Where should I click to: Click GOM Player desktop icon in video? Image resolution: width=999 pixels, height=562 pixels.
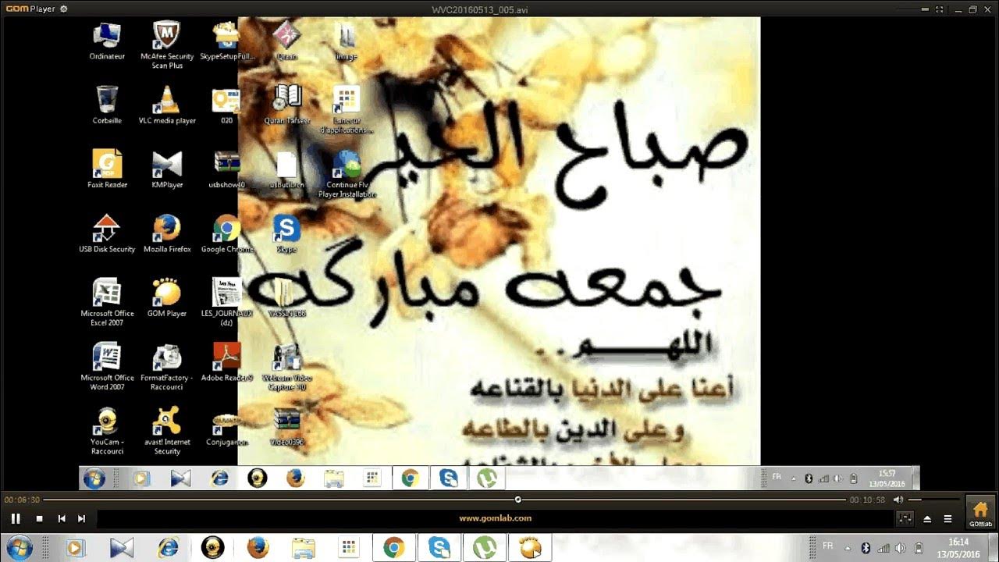(x=167, y=298)
